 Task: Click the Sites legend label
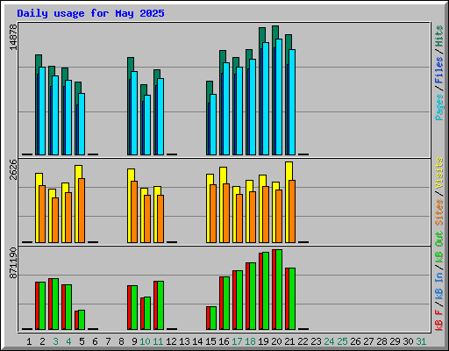click(x=439, y=212)
